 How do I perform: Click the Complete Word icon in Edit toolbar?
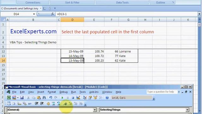click(x=30, y=104)
